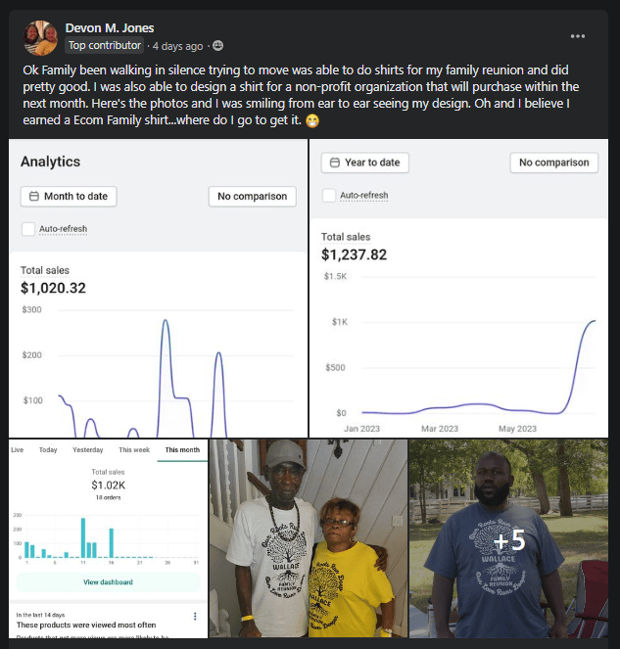Click calendar icon in Year to date

click(x=335, y=162)
